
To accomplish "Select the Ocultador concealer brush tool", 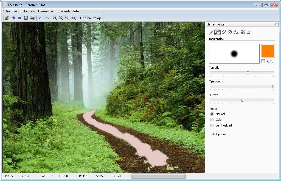I will [x=217, y=32].
